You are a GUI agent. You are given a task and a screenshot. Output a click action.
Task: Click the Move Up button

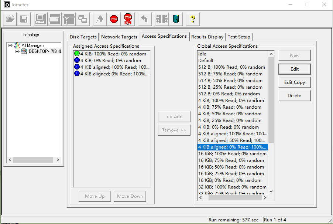(95, 196)
